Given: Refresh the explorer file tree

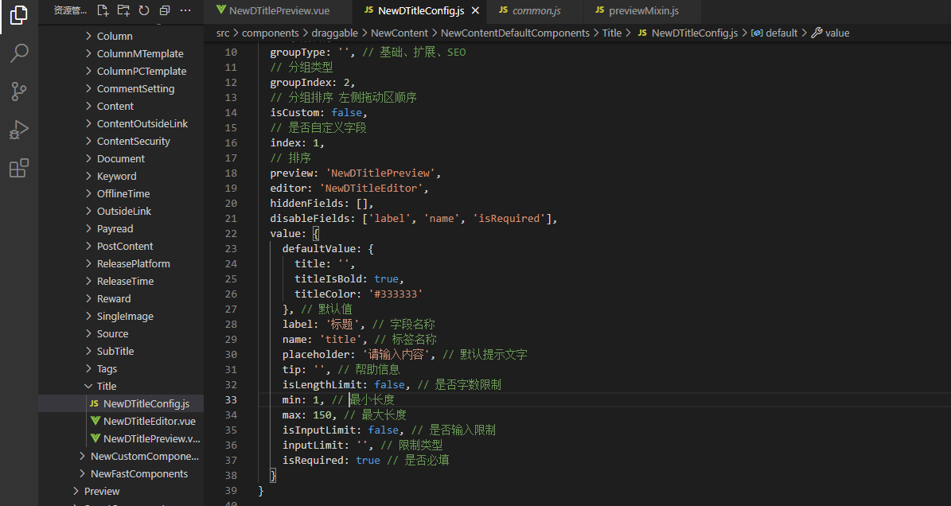Looking at the screenshot, I should pos(144,10).
